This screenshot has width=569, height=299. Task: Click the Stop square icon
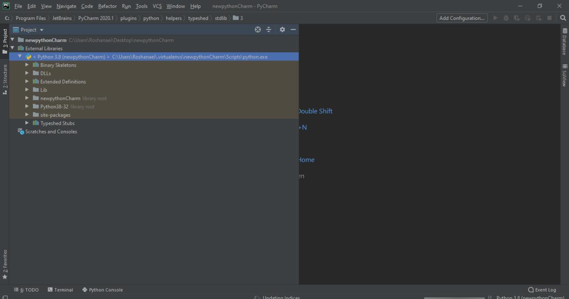tap(549, 18)
